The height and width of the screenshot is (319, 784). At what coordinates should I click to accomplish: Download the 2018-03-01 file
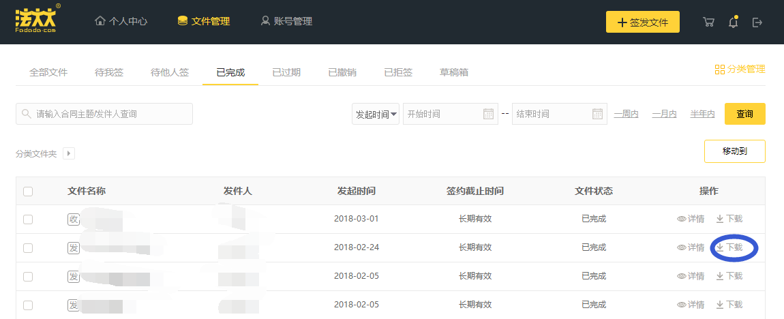pyautogui.click(x=729, y=219)
